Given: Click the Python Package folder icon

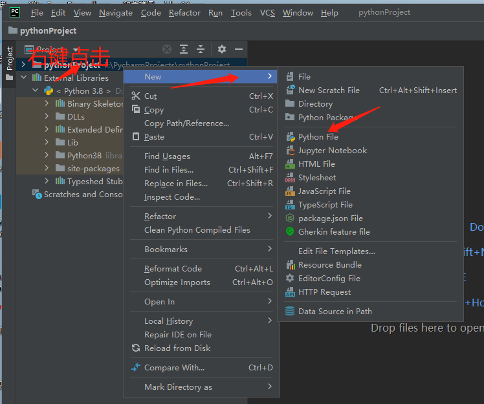Looking at the screenshot, I should 290,117.
